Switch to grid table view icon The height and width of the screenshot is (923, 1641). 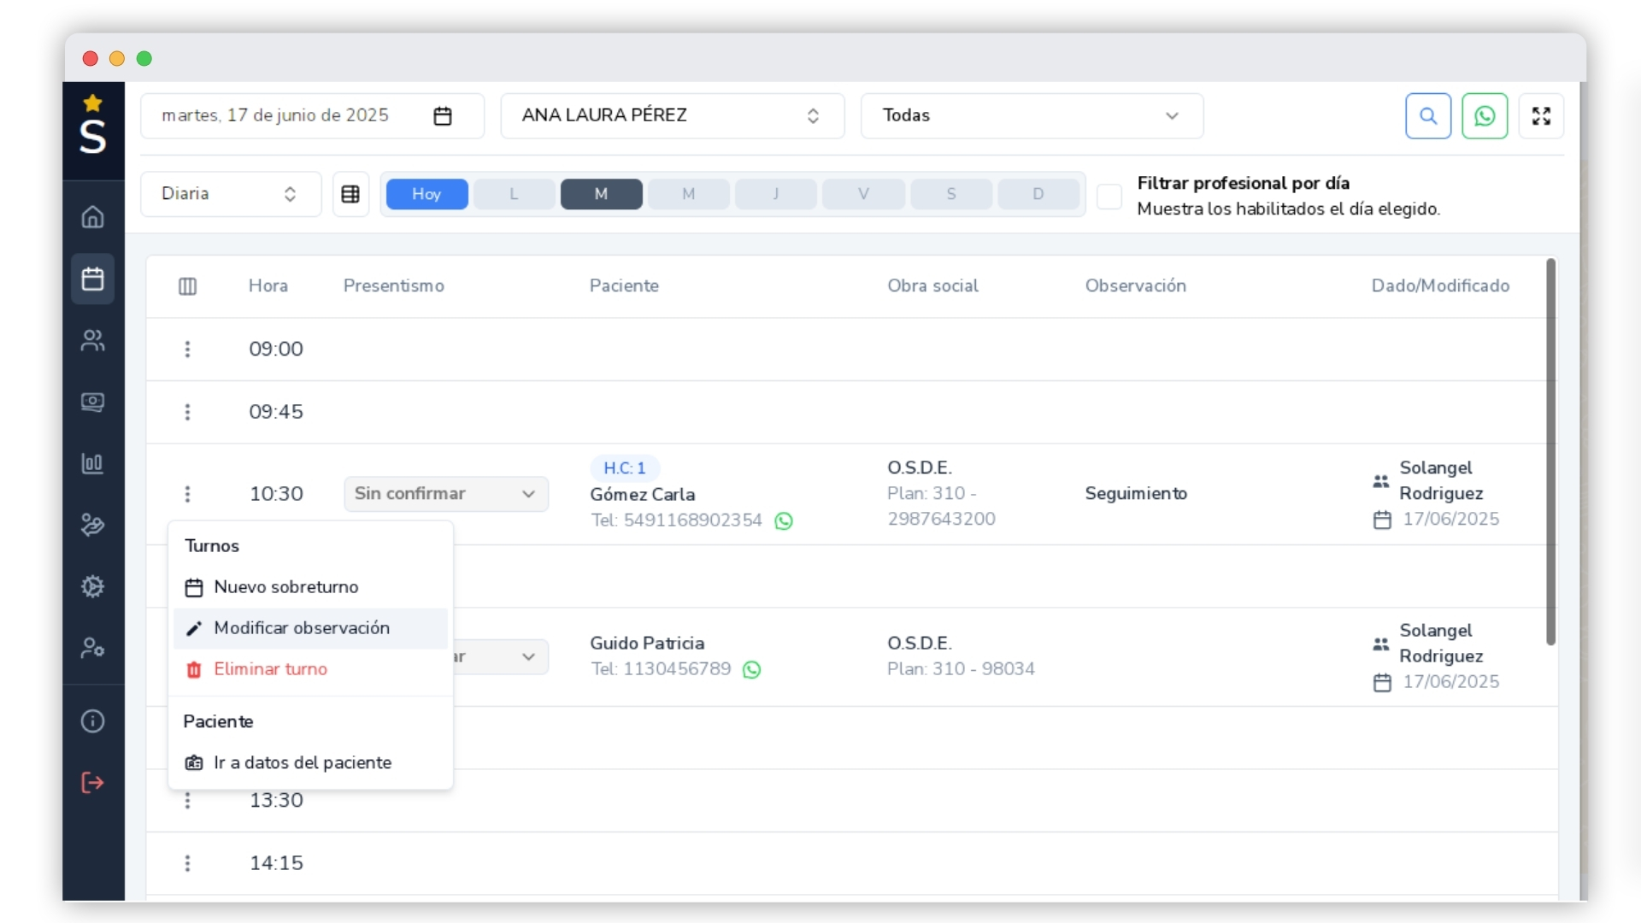(350, 194)
